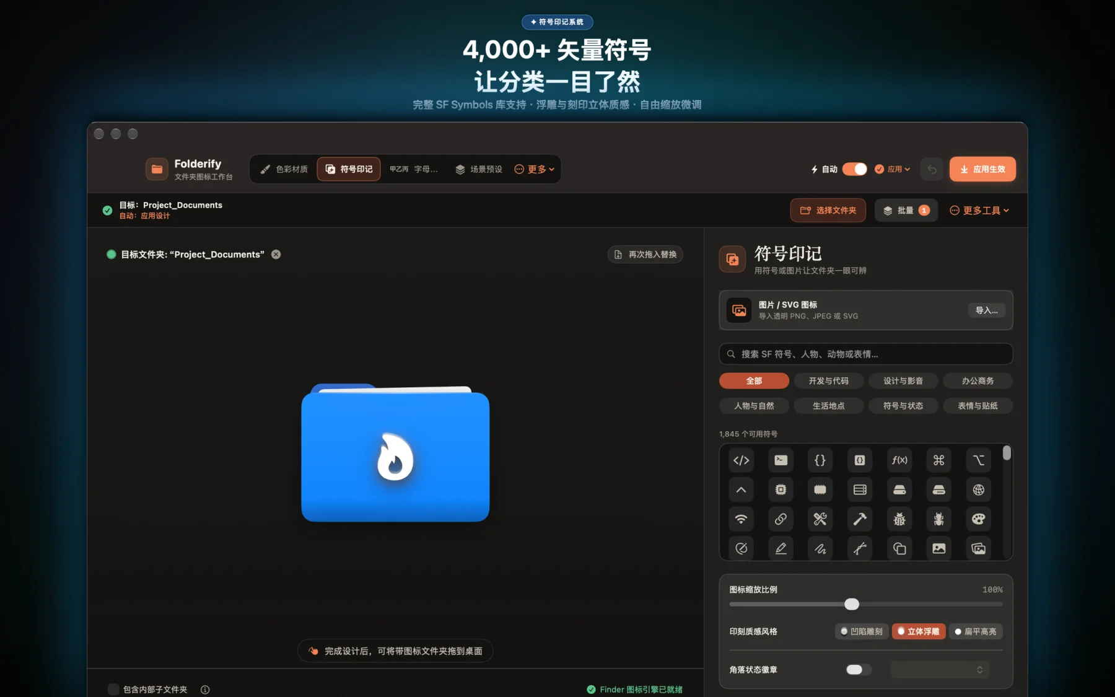
Task: Select 立体浮雕 emboss style
Action: tap(919, 631)
